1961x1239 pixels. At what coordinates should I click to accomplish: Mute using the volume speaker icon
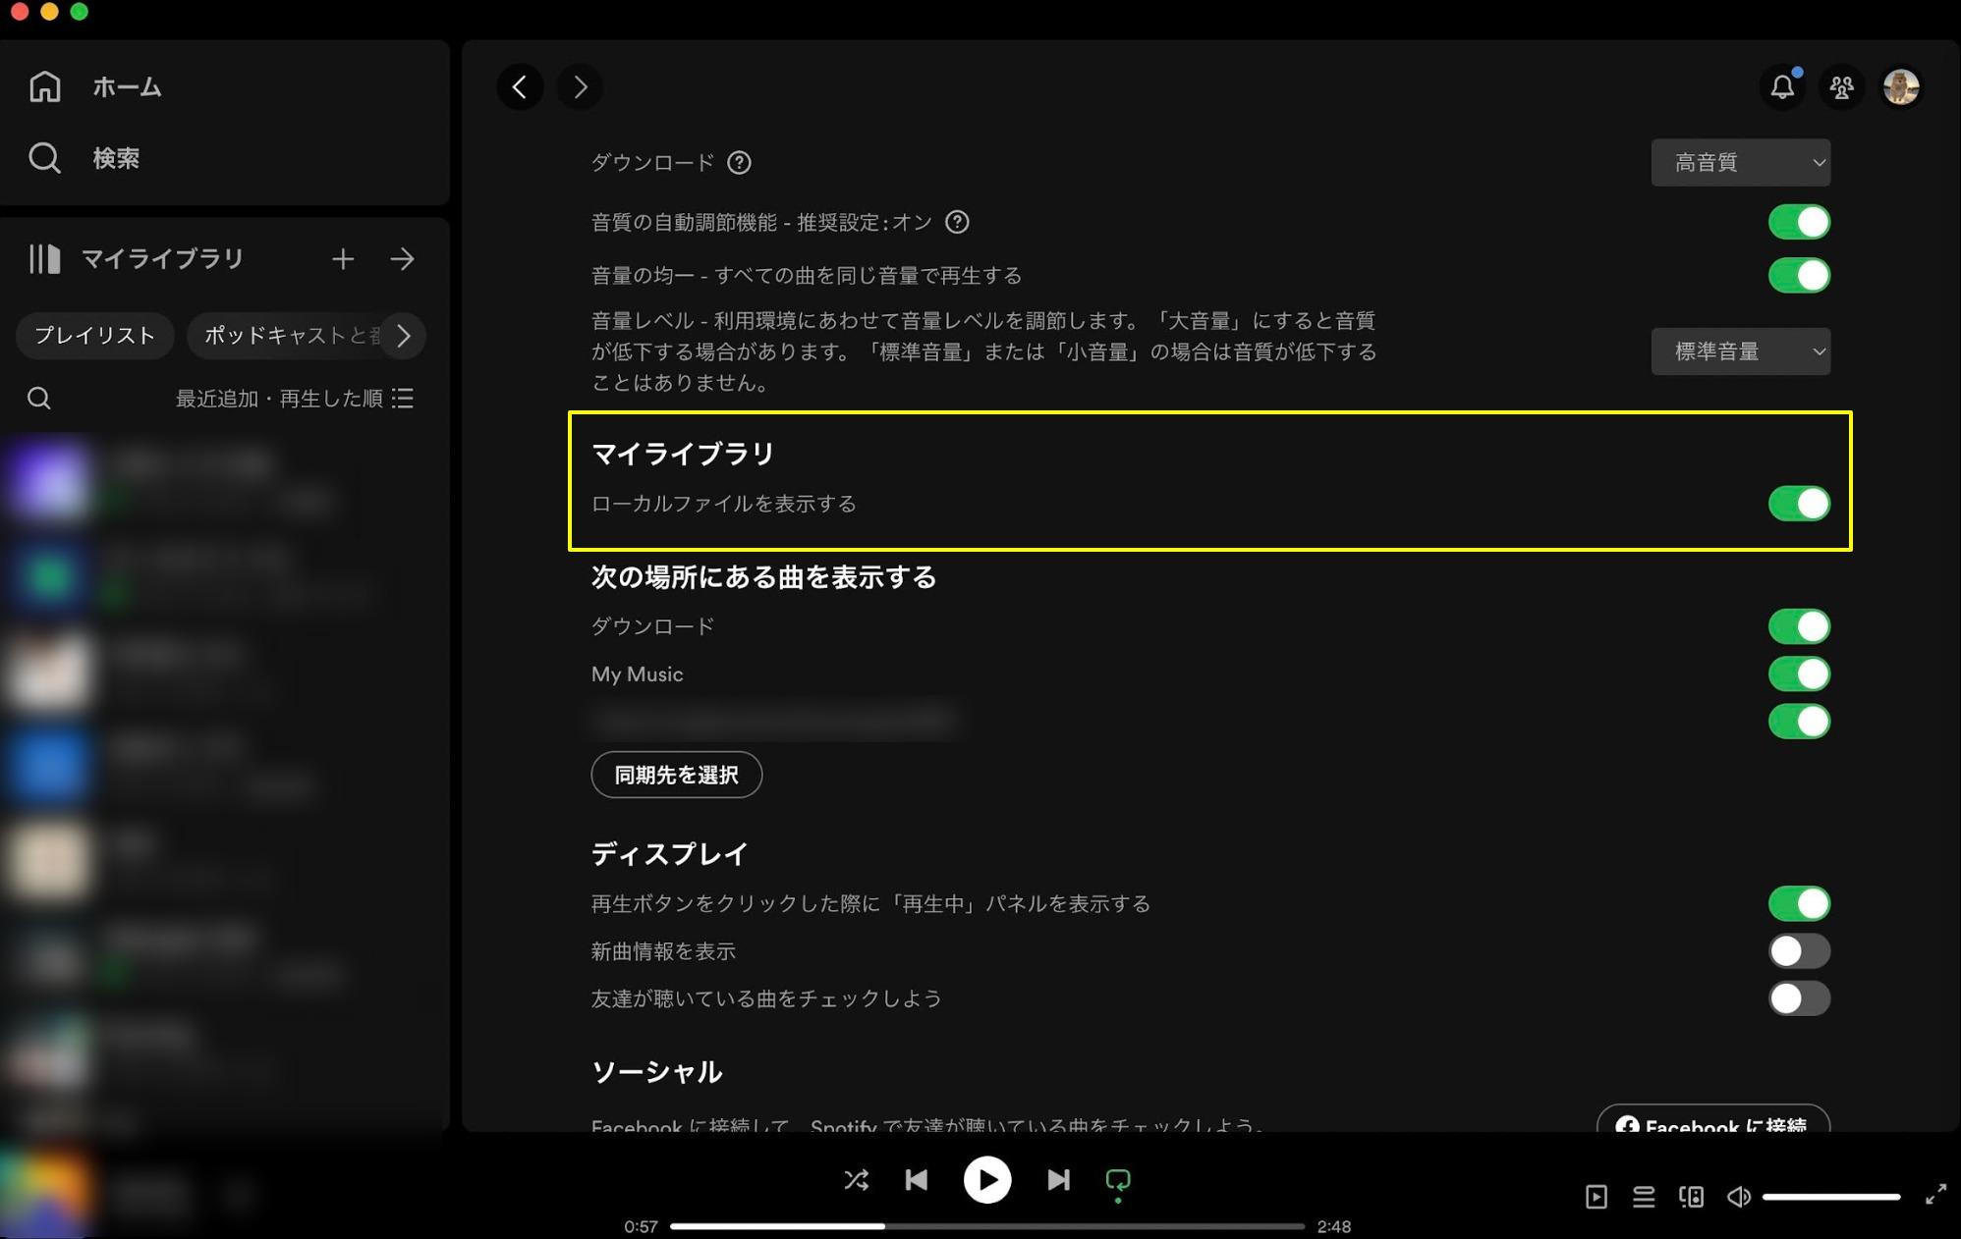tap(1738, 1197)
